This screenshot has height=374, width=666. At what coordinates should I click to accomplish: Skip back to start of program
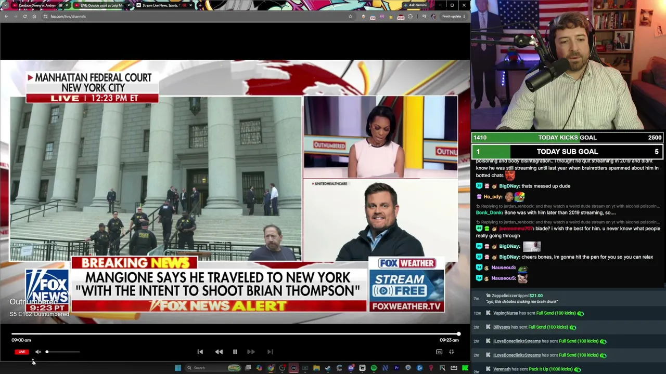200,352
